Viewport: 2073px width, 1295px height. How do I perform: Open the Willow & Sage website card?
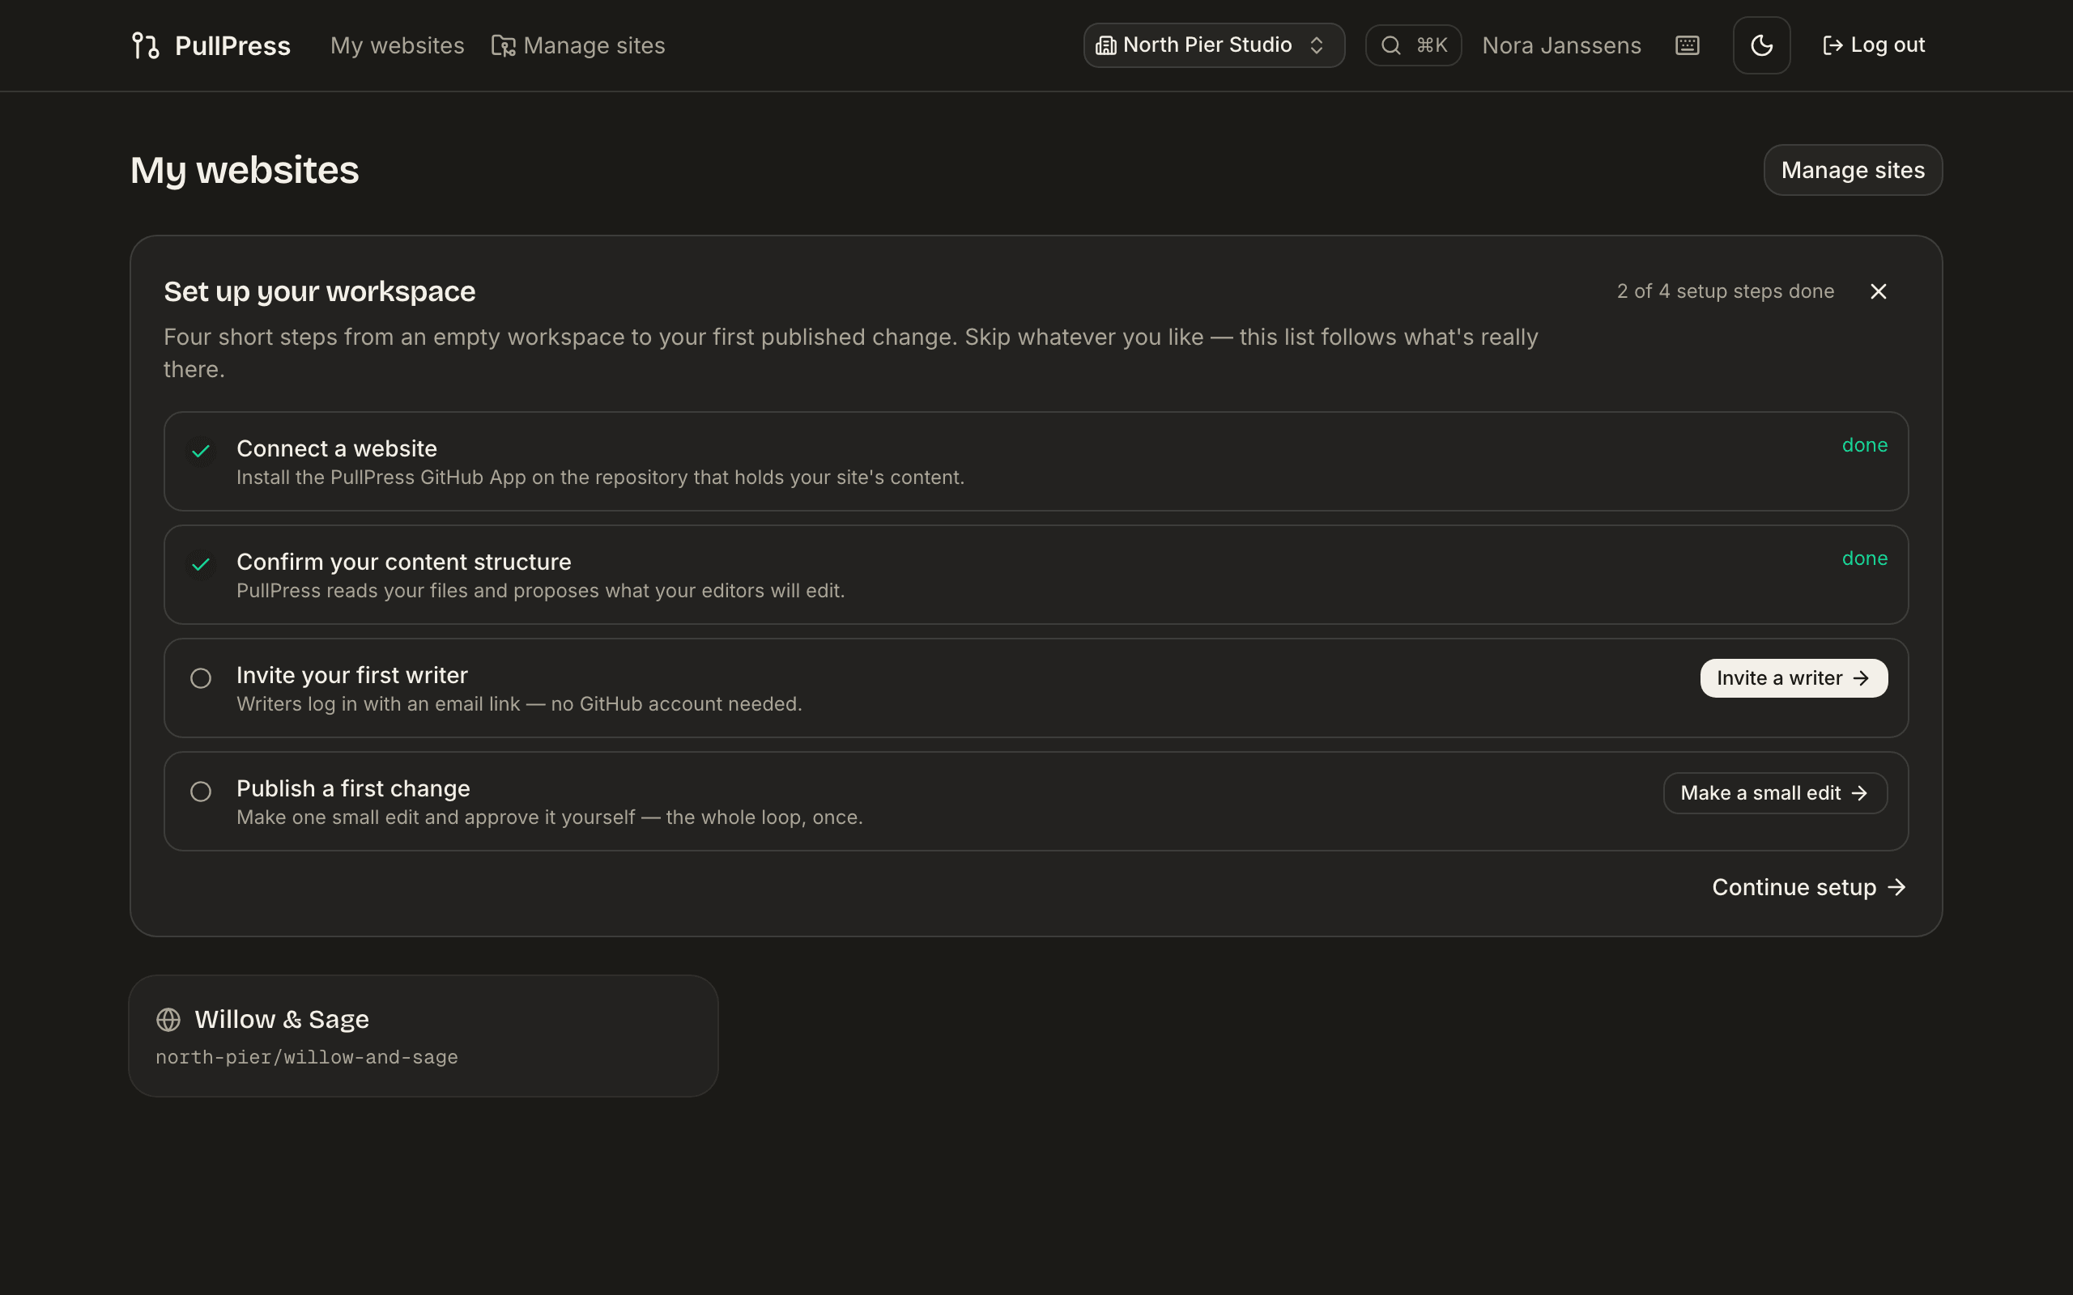click(424, 1035)
